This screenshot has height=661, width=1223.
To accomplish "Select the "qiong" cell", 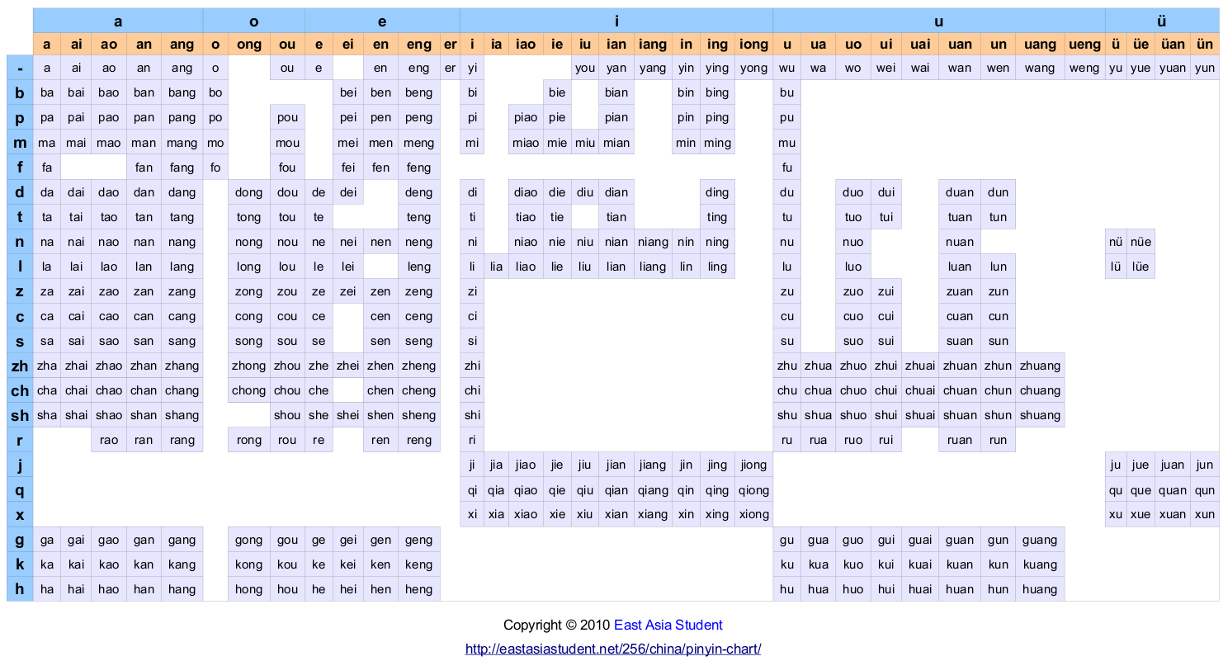I will point(753,489).
